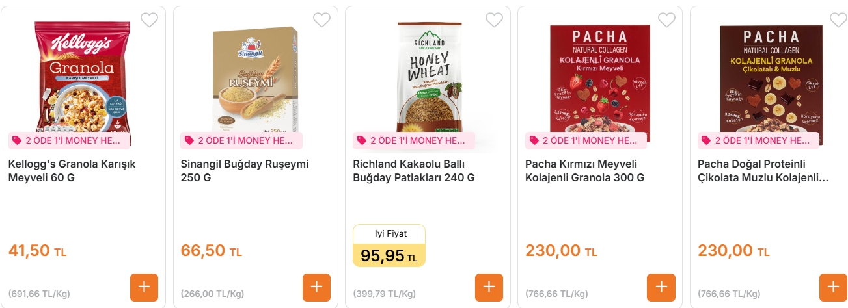The width and height of the screenshot is (848, 308).
Task: Add Pacha Çikolata Muzlu granola to cart
Action: click(833, 287)
